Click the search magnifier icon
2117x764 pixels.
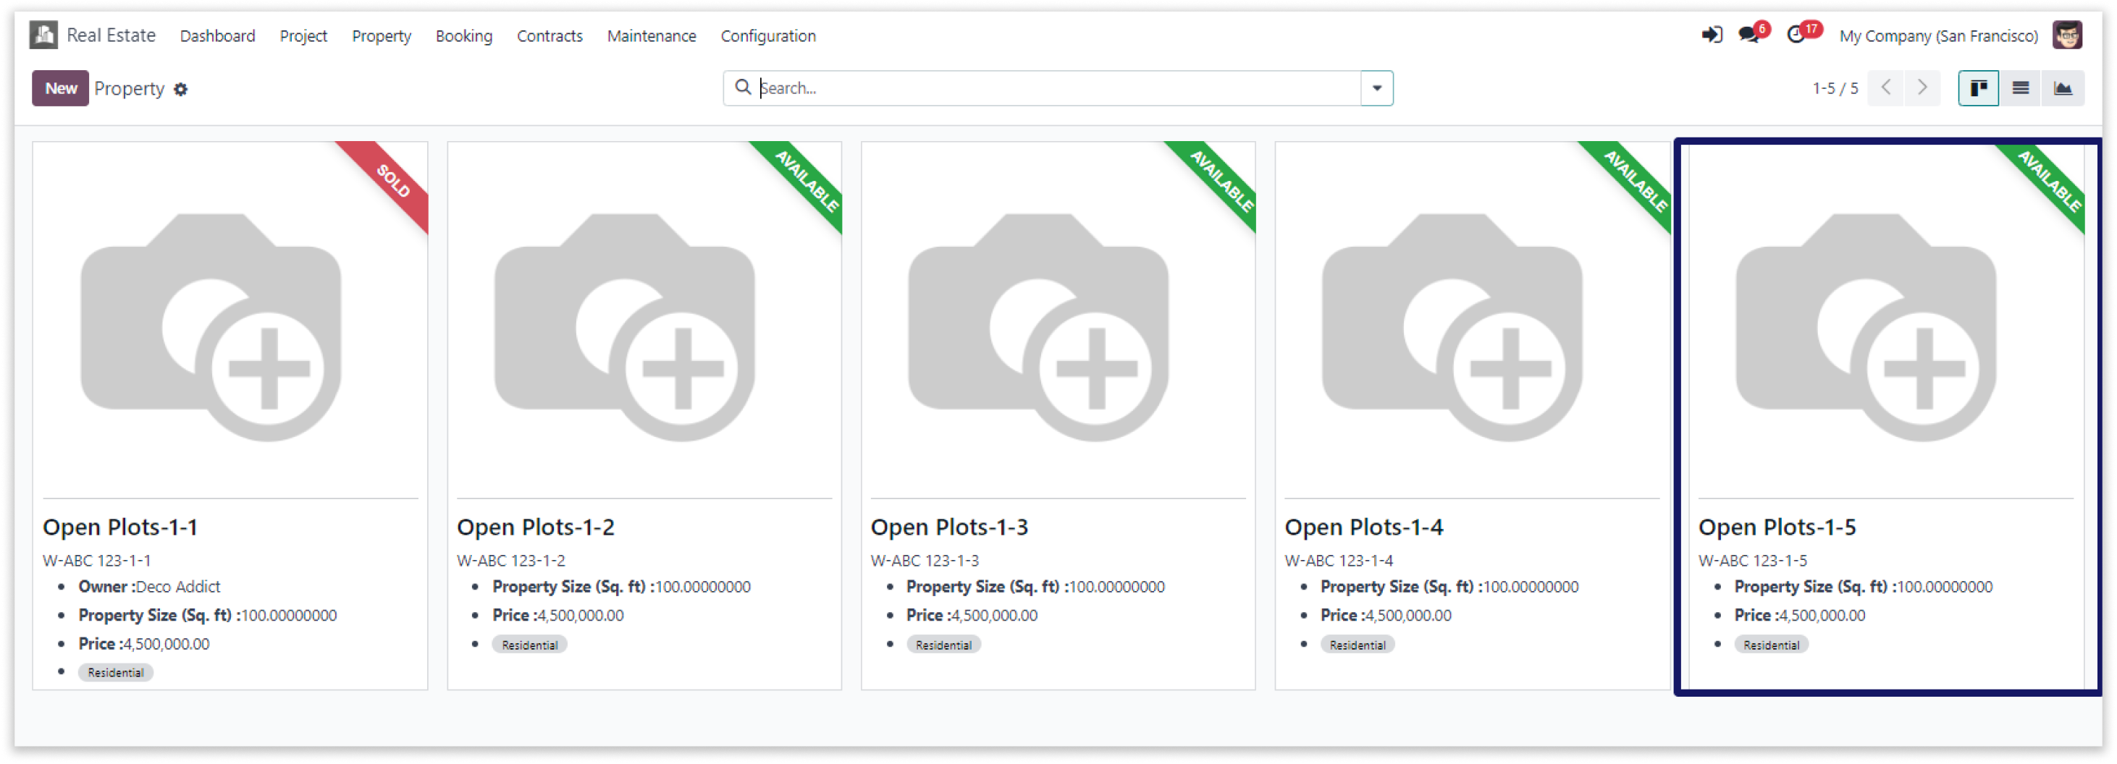742,87
